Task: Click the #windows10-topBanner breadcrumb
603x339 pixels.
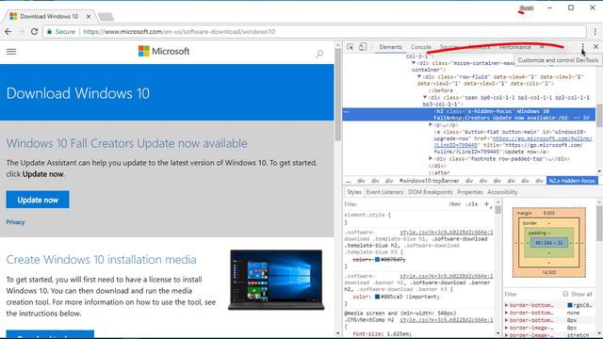Action: [430, 181]
